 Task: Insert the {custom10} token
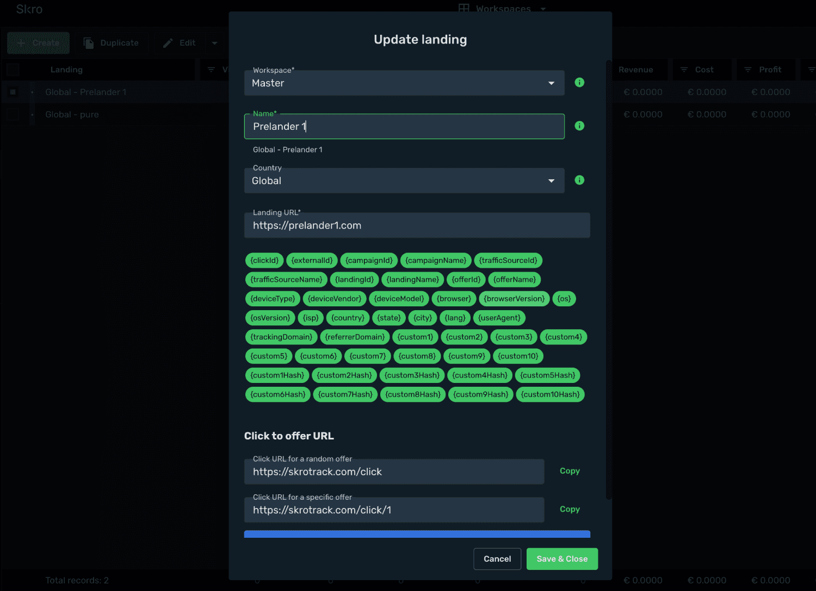(x=518, y=356)
